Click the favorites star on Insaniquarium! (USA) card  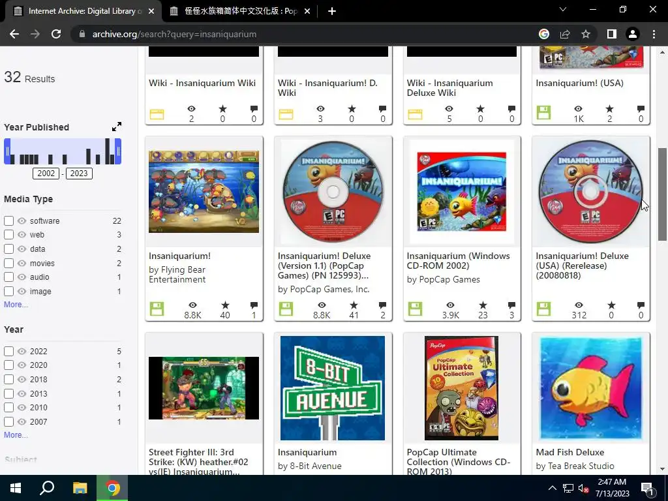click(x=610, y=109)
